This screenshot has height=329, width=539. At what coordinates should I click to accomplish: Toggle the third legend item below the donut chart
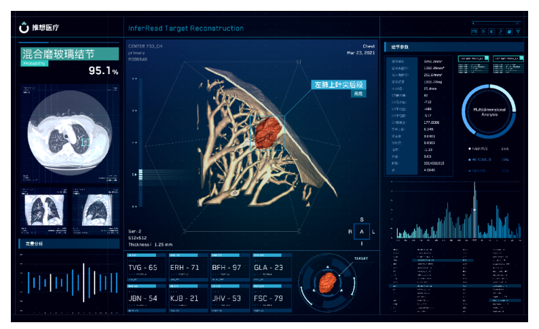tap(485, 171)
